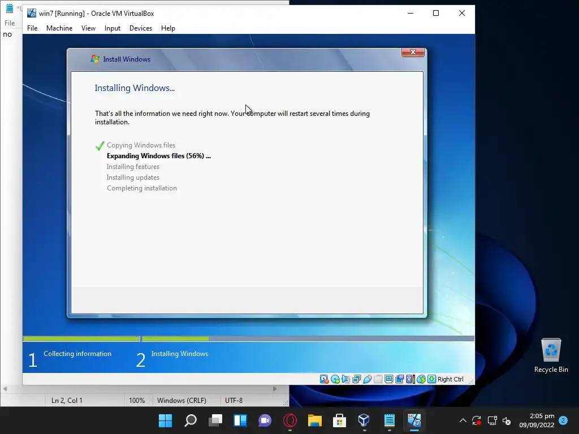
Task: Click the Installing Windows progress bar segment
Action: [x=308, y=338]
